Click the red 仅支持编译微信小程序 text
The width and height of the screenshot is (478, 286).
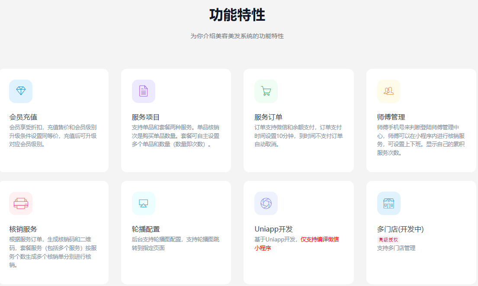319,239
